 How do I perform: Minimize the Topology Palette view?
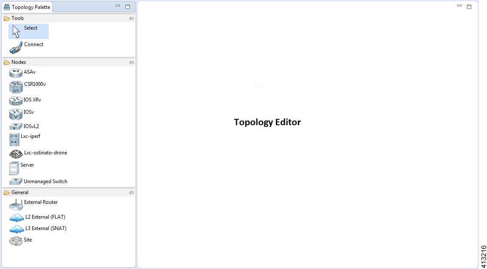(118, 5)
